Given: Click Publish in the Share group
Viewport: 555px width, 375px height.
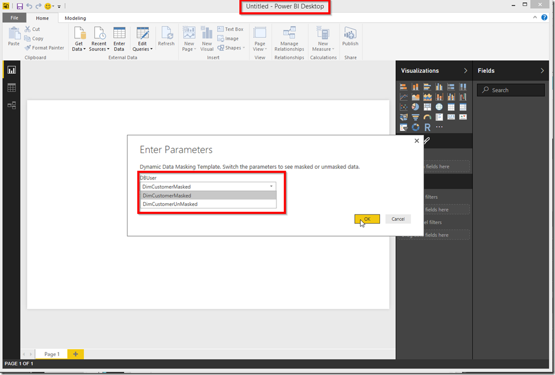Looking at the screenshot, I should click(350, 37).
